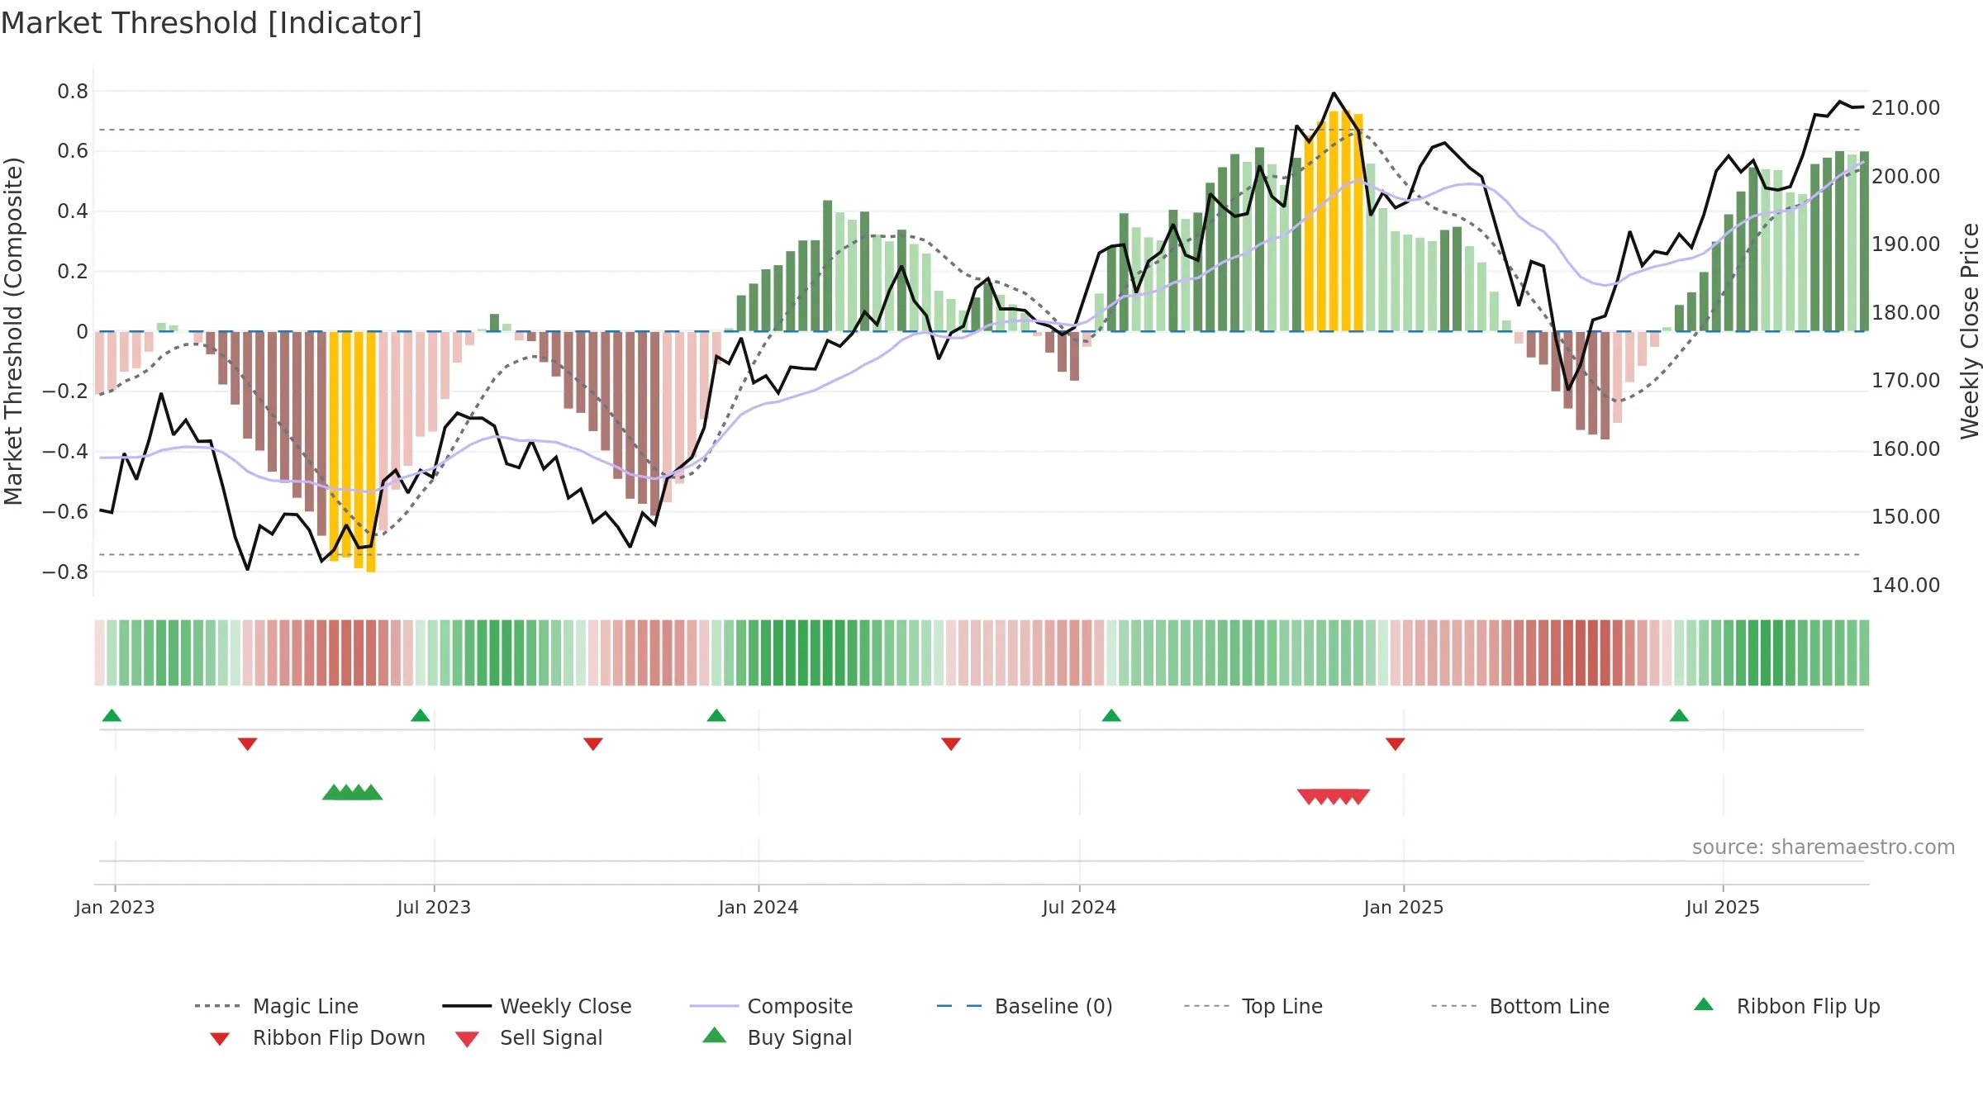Toggle the Ribbon Flip Down legend entry
The height and width of the screenshot is (1115, 1983).
tap(316, 1037)
